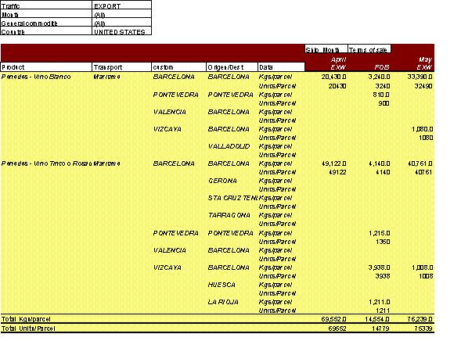Click the Total Kgs/parcel row label
This screenshot has width=461, height=341.
[26, 319]
